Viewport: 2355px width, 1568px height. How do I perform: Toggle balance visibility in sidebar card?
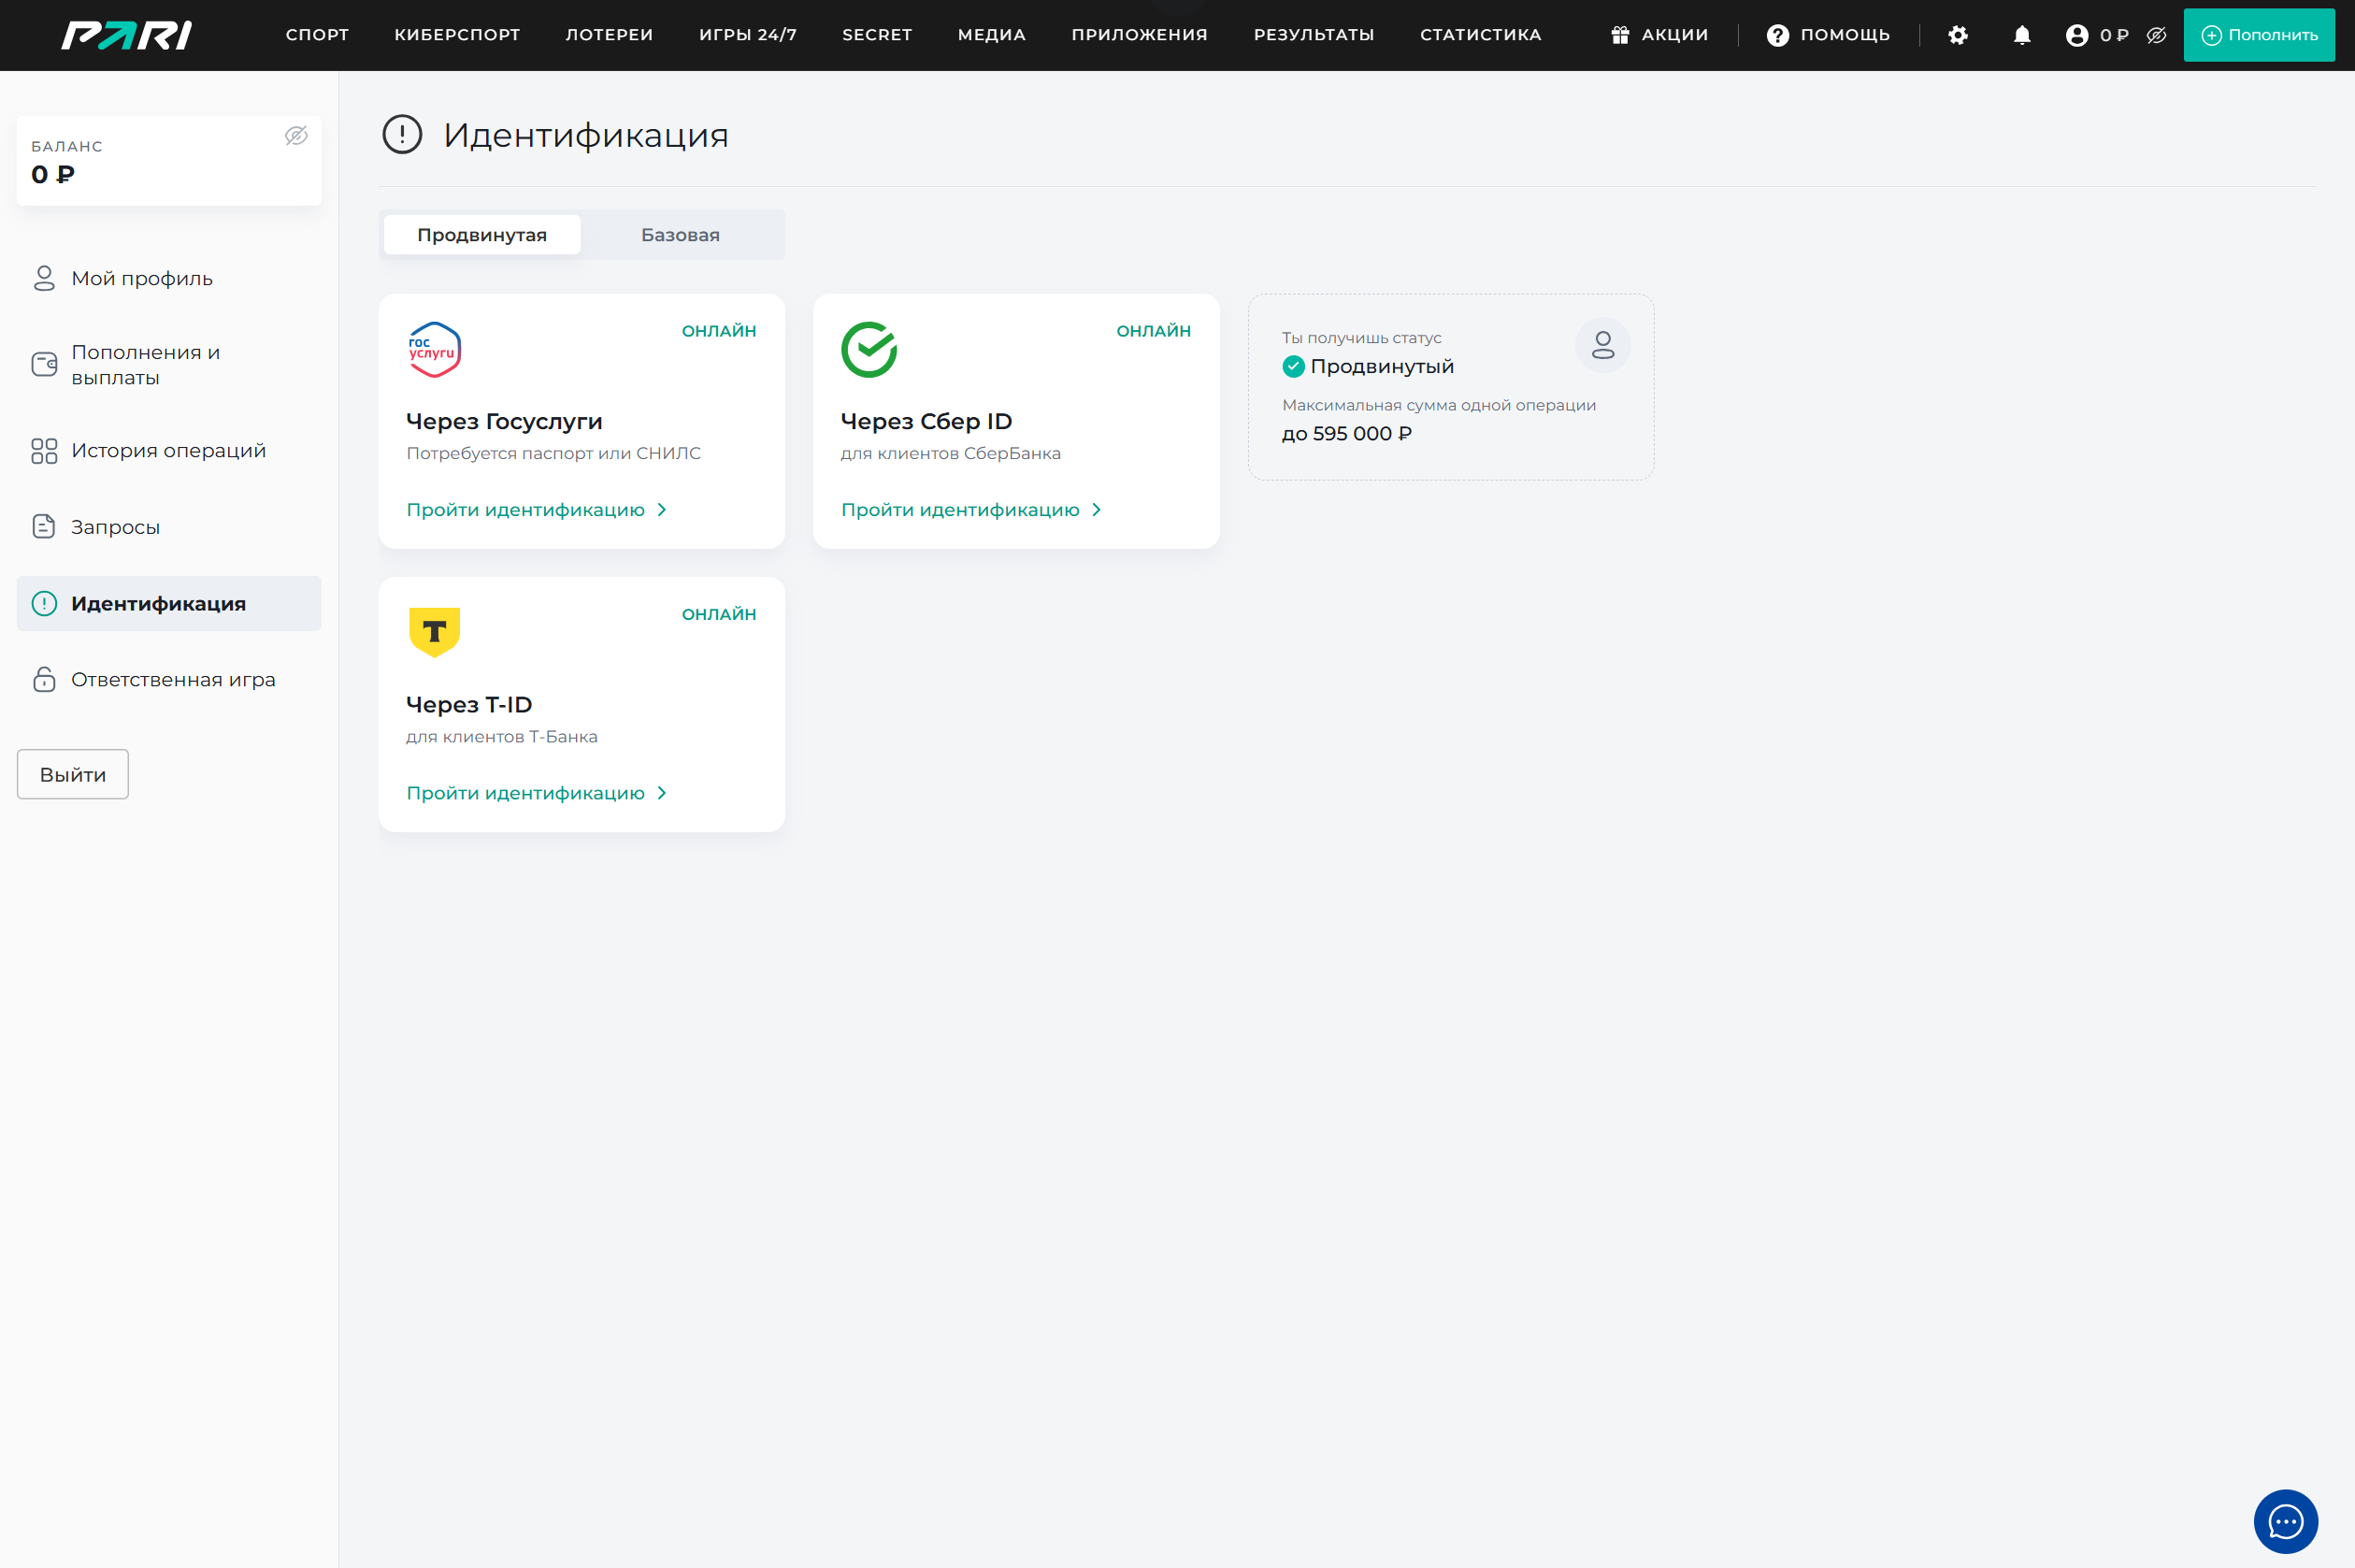pos(295,136)
